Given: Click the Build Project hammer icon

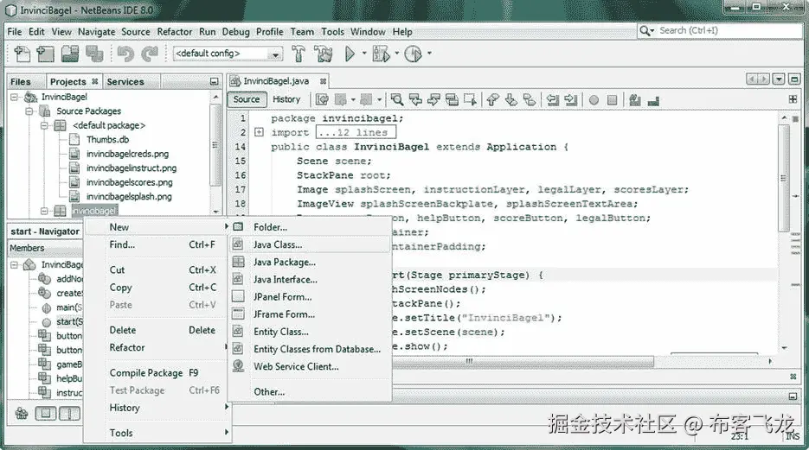Looking at the screenshot, I should coord(299,54).
